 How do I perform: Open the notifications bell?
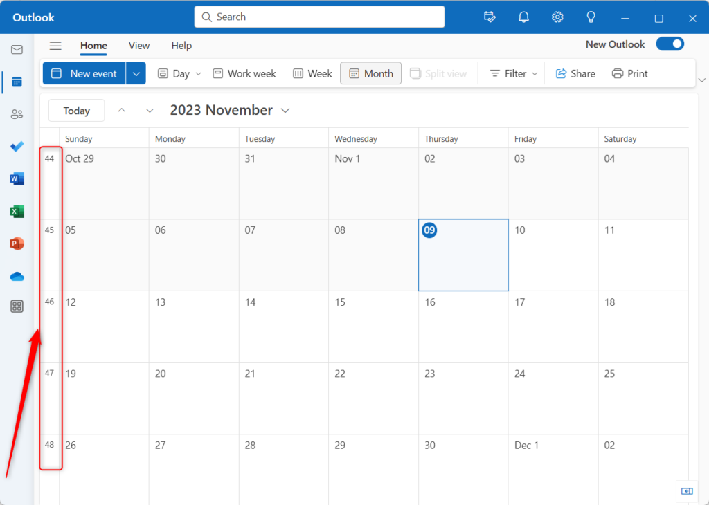(x=523, y=17)
